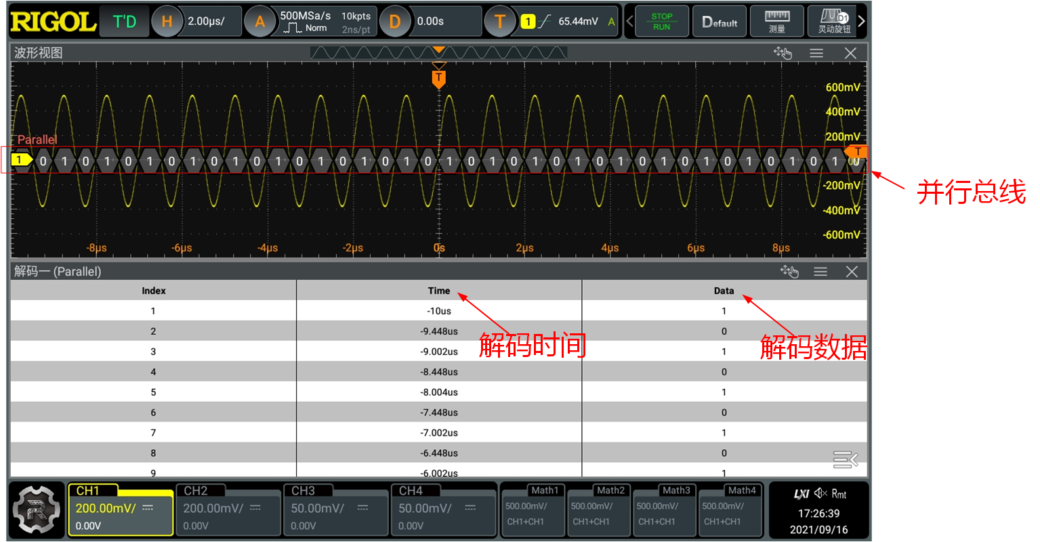1040x542 pixels.
Task: Toggle Math4 channel tab
Action: (729, 510)
